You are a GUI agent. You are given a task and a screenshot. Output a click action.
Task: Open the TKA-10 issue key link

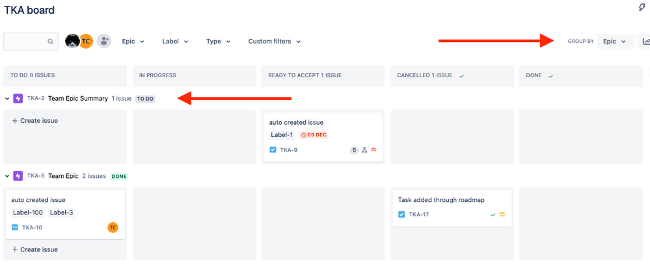point(32,227)
